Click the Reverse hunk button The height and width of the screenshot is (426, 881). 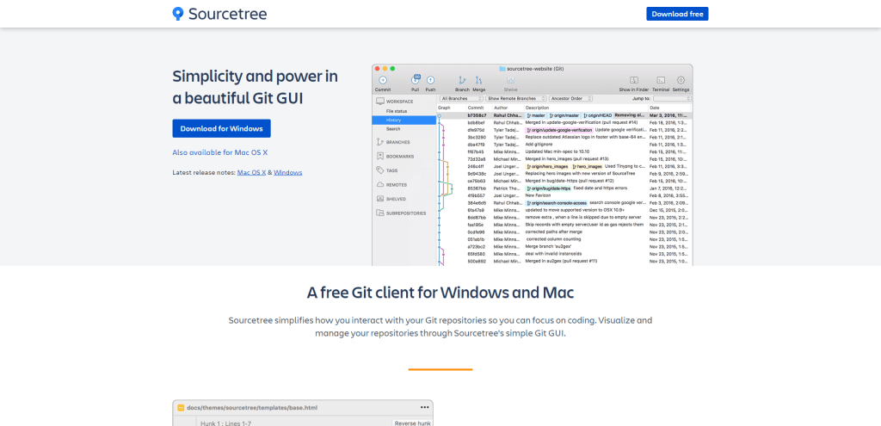pos(412,423)
